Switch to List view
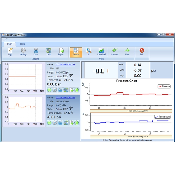 pyautogui.click(x=89, y=51)
